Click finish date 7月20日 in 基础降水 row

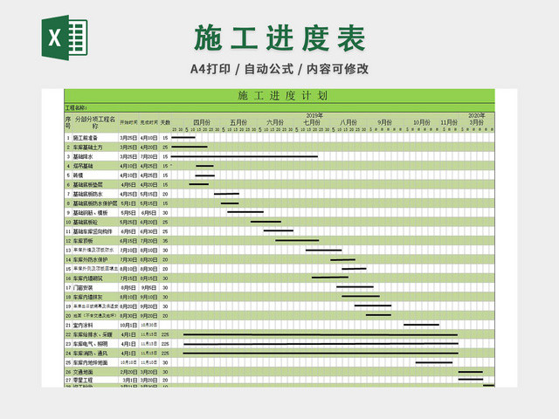point(149,156)
